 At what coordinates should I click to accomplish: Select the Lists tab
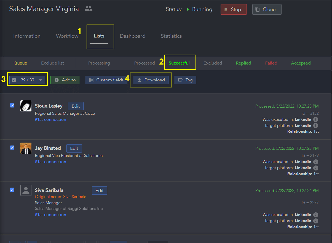coord(99,36)
